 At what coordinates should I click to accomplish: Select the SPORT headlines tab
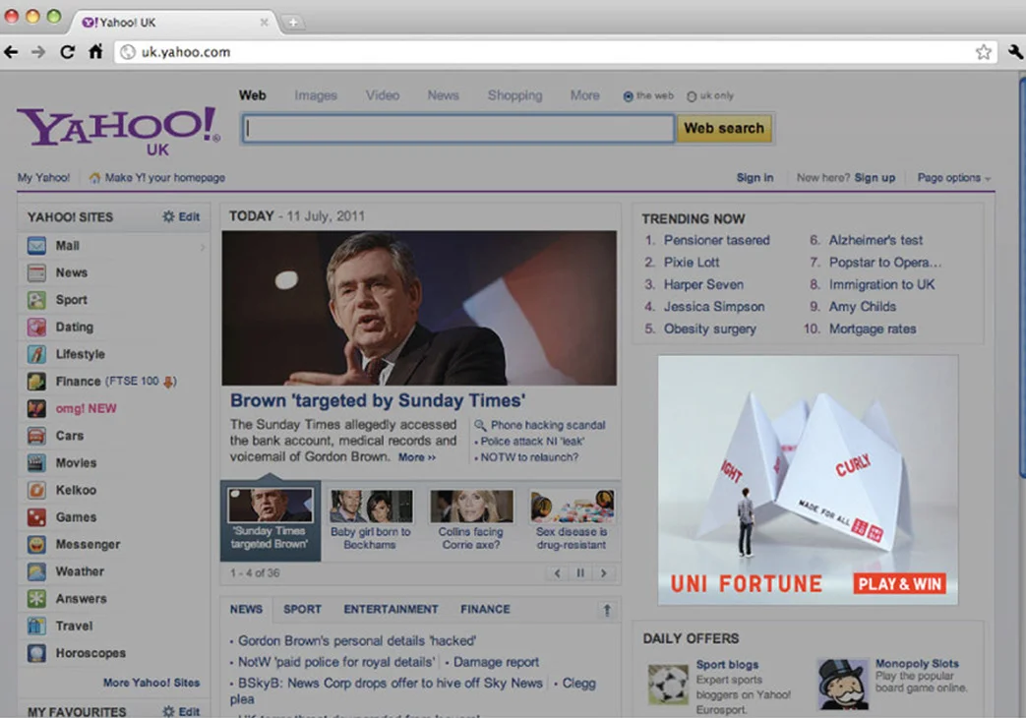[x=302, y=610]
